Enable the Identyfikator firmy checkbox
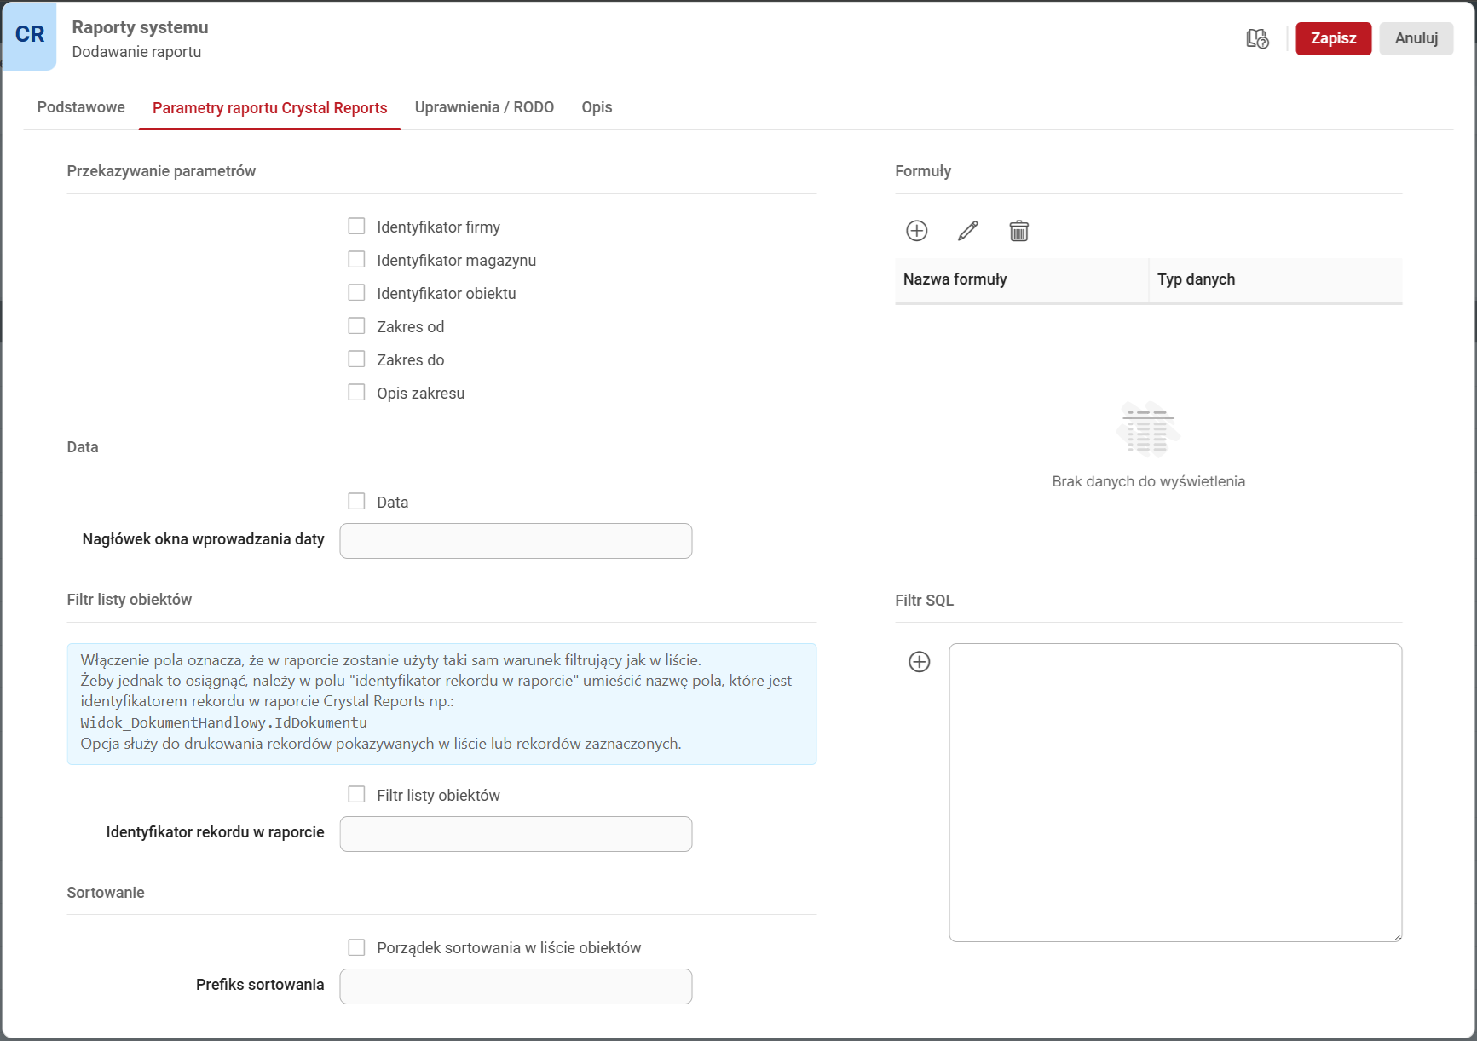 pos(356,227)
